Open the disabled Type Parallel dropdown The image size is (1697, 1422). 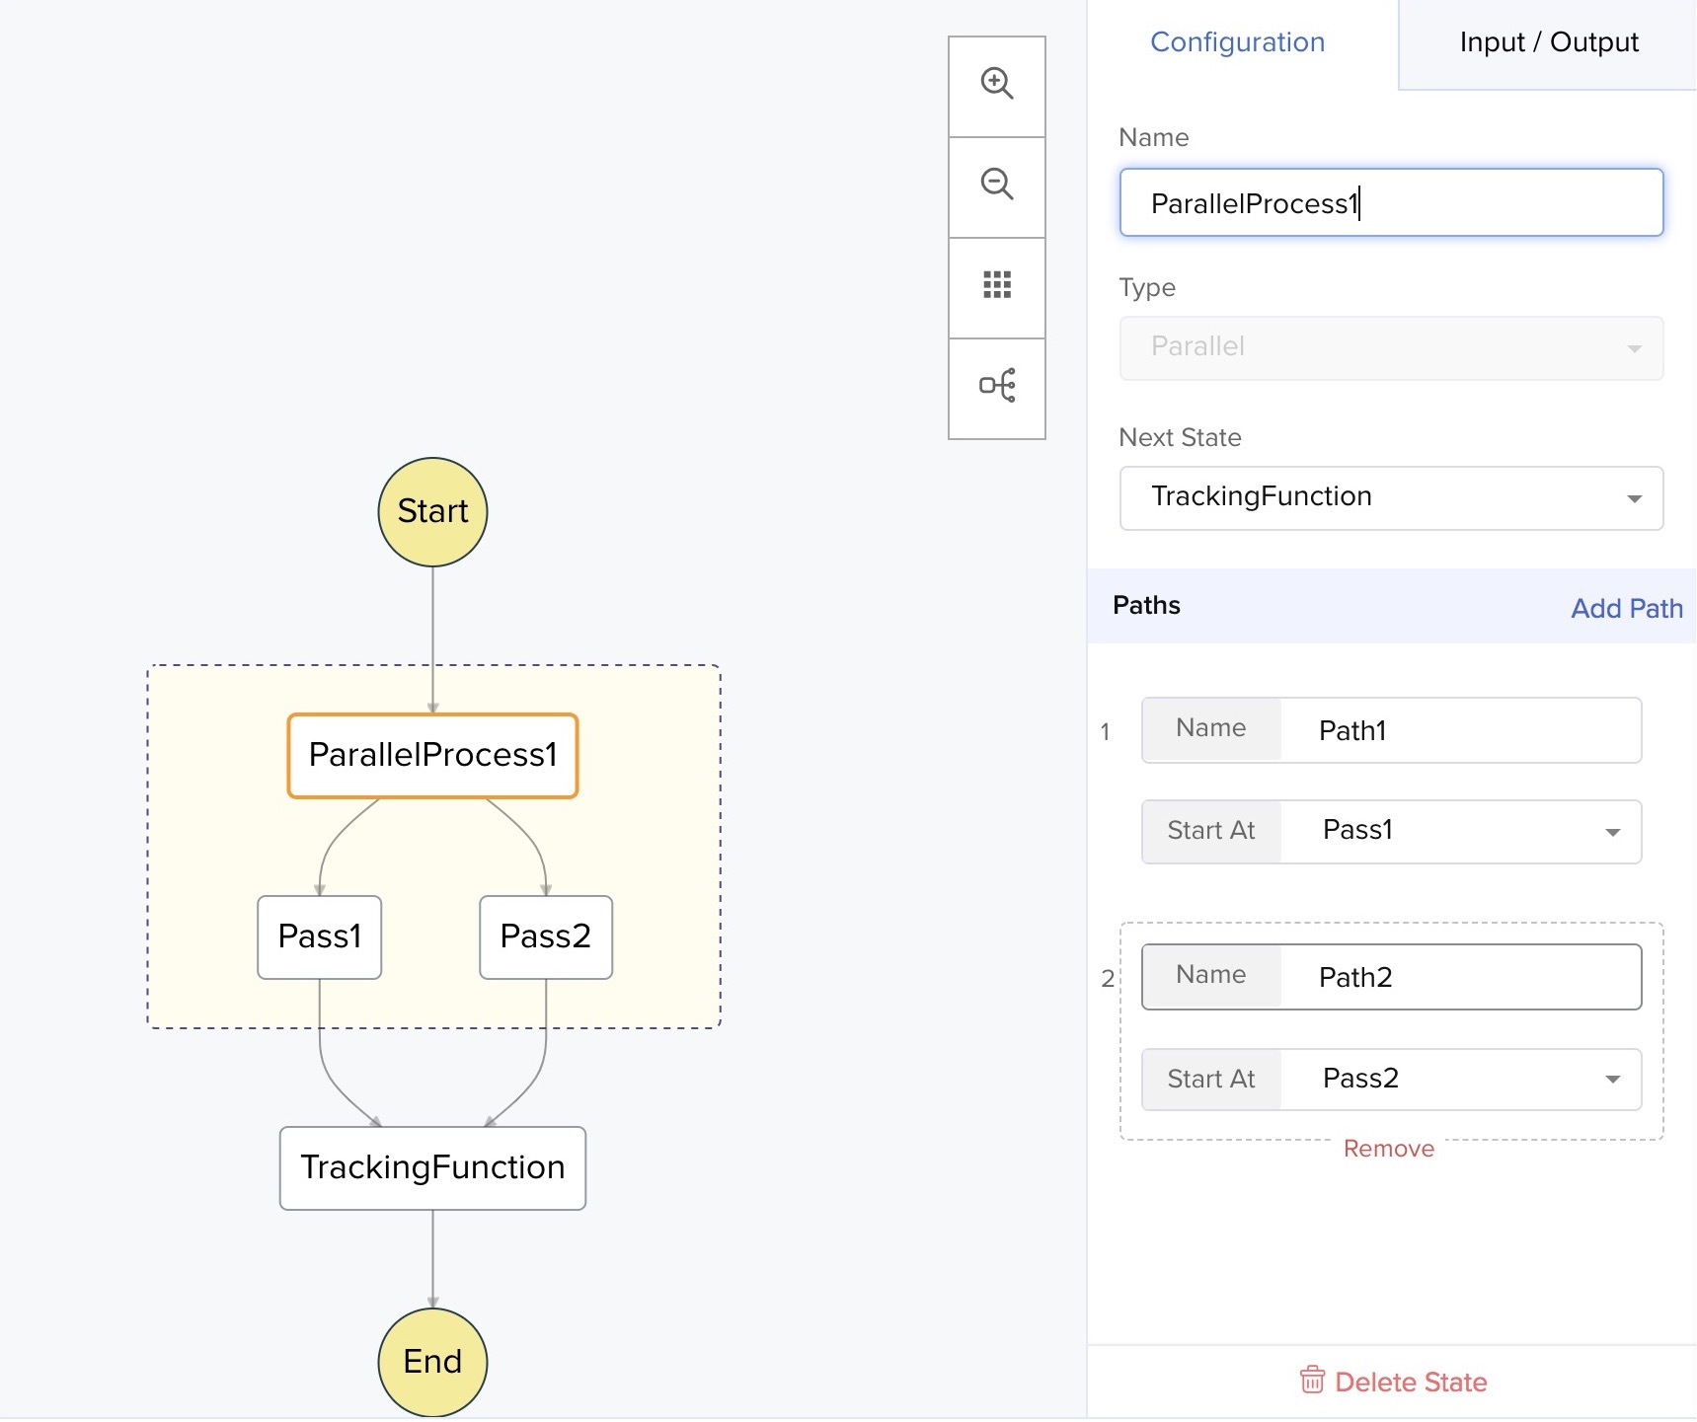(x=1390, y=347)
